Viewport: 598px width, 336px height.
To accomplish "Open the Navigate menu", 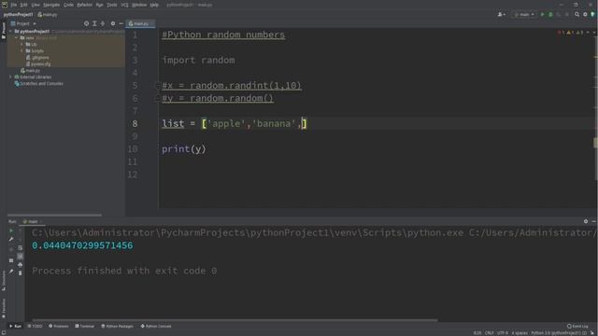I will (x=51, y=5).
